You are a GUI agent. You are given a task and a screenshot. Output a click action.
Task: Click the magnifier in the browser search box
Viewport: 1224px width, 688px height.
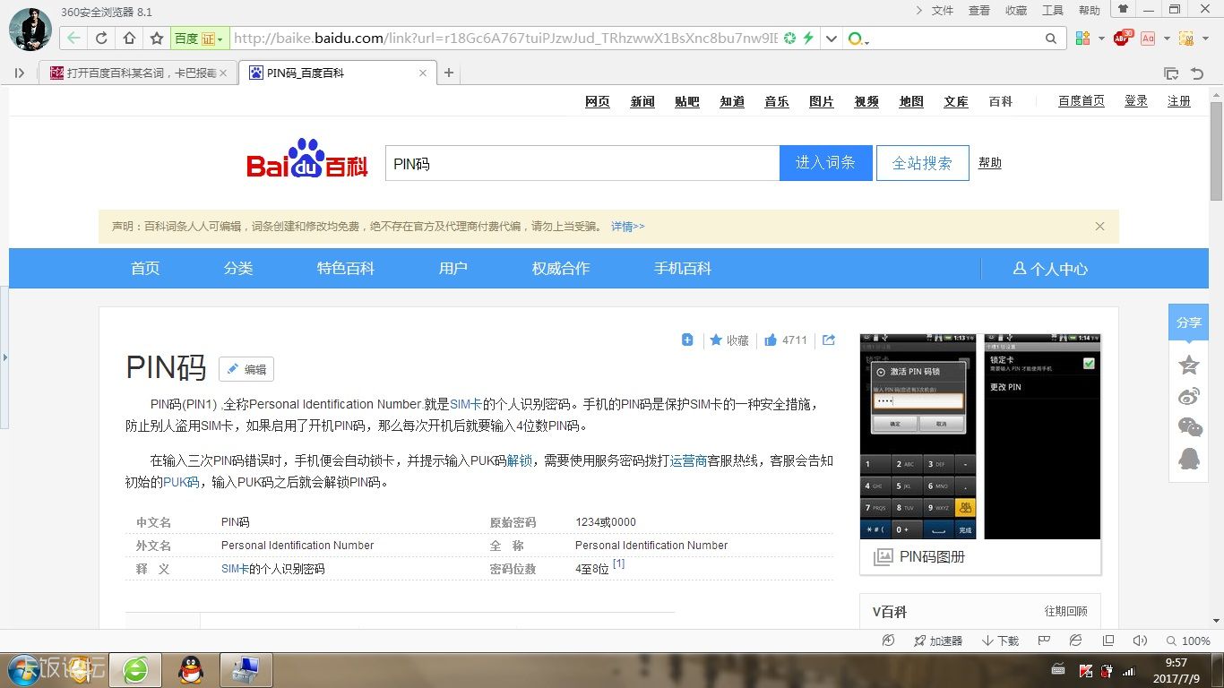click(1051, 39)
